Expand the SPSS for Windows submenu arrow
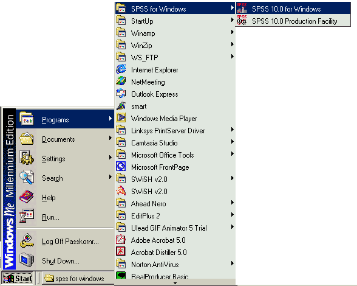The height and width of the screenshot is (286, 357). (232, 8)
